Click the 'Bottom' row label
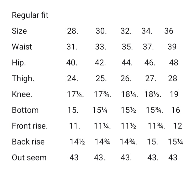Screen dimensions: 195x179 (25, 110)
